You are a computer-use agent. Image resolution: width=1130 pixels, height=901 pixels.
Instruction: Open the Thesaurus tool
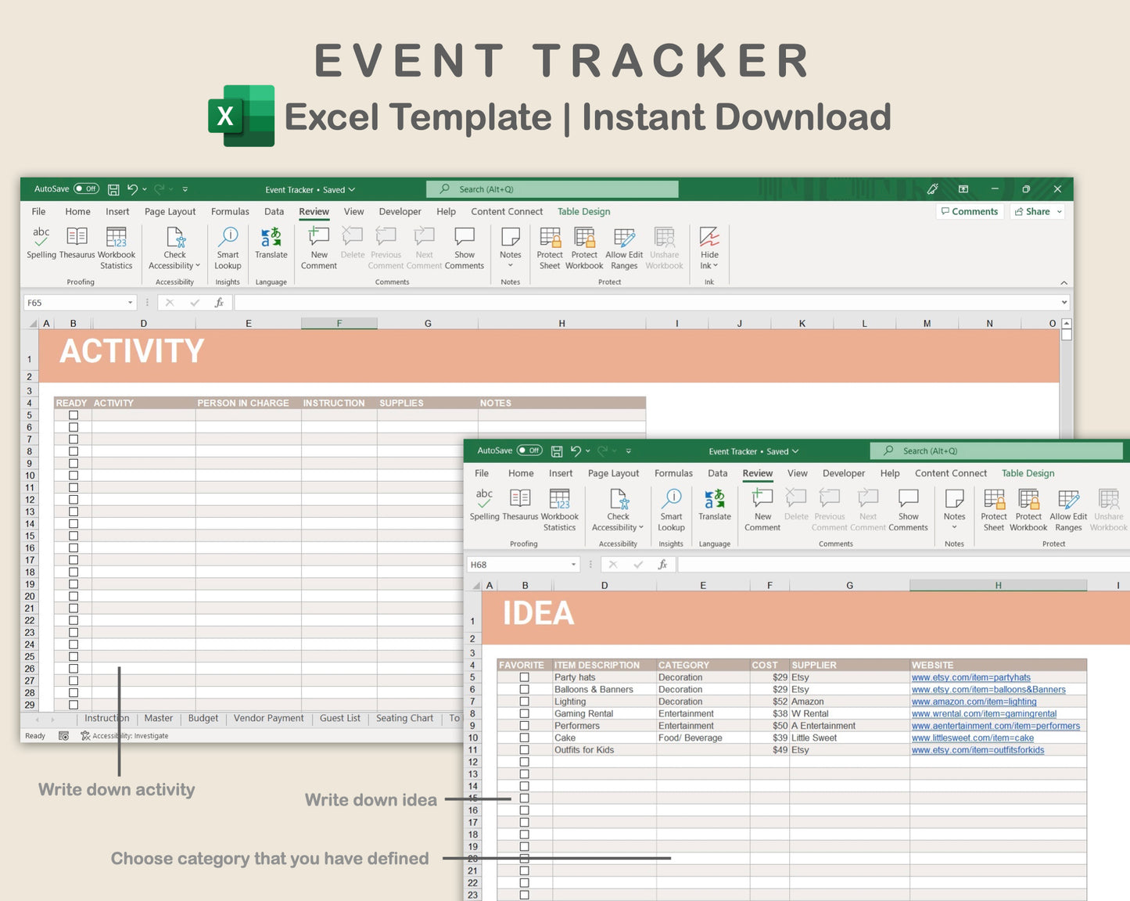pos(76,245)
